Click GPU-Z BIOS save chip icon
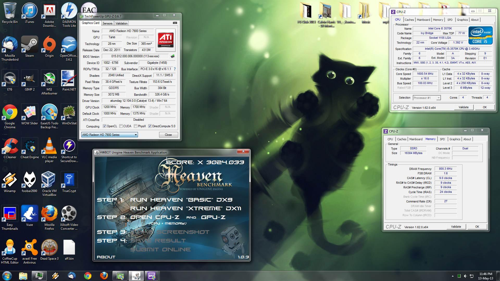Screen dimensions: 500x281 [172, 56]
